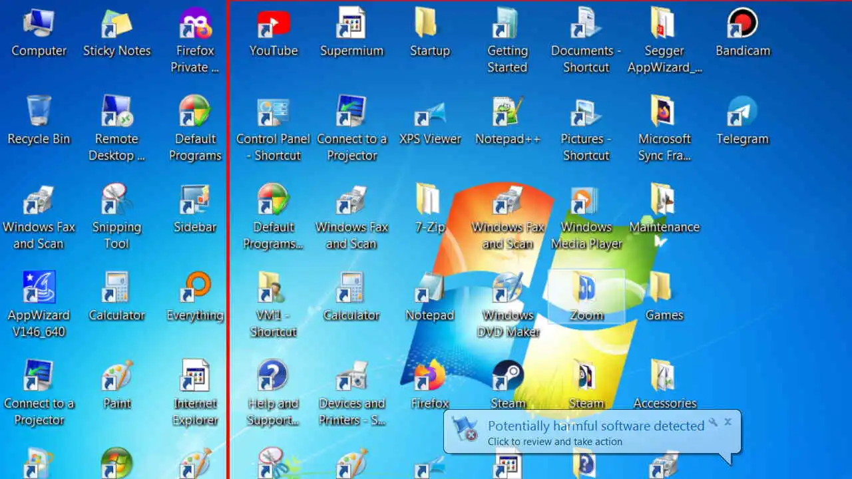
Task: Select the Snipping Tool shortcut
Action: tap(116, 216)
